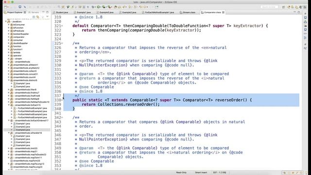This screenshot has width=311, height=175.
Task: Click Collections.reverseOrder() call on line 339
Action: (x=128, y=105)
